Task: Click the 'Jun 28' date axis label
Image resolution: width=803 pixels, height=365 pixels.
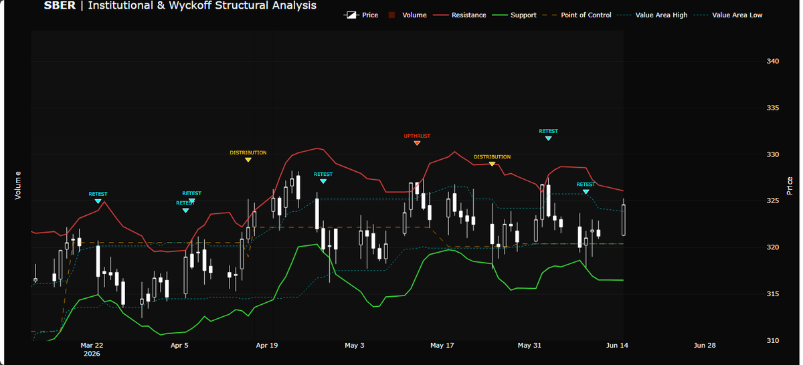Action: pyautogui.click(x=705, y=346)
